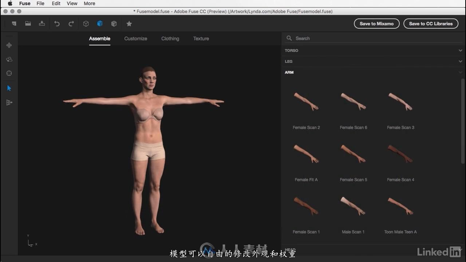Select the pan/move tool in left sidebar

9,45
